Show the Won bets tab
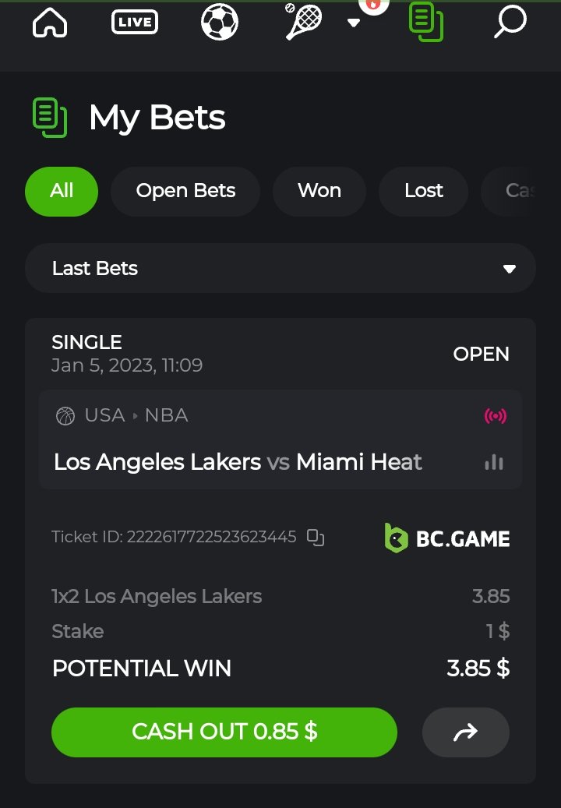Viewport: 561px width, 808px height. tap(319, 191)
